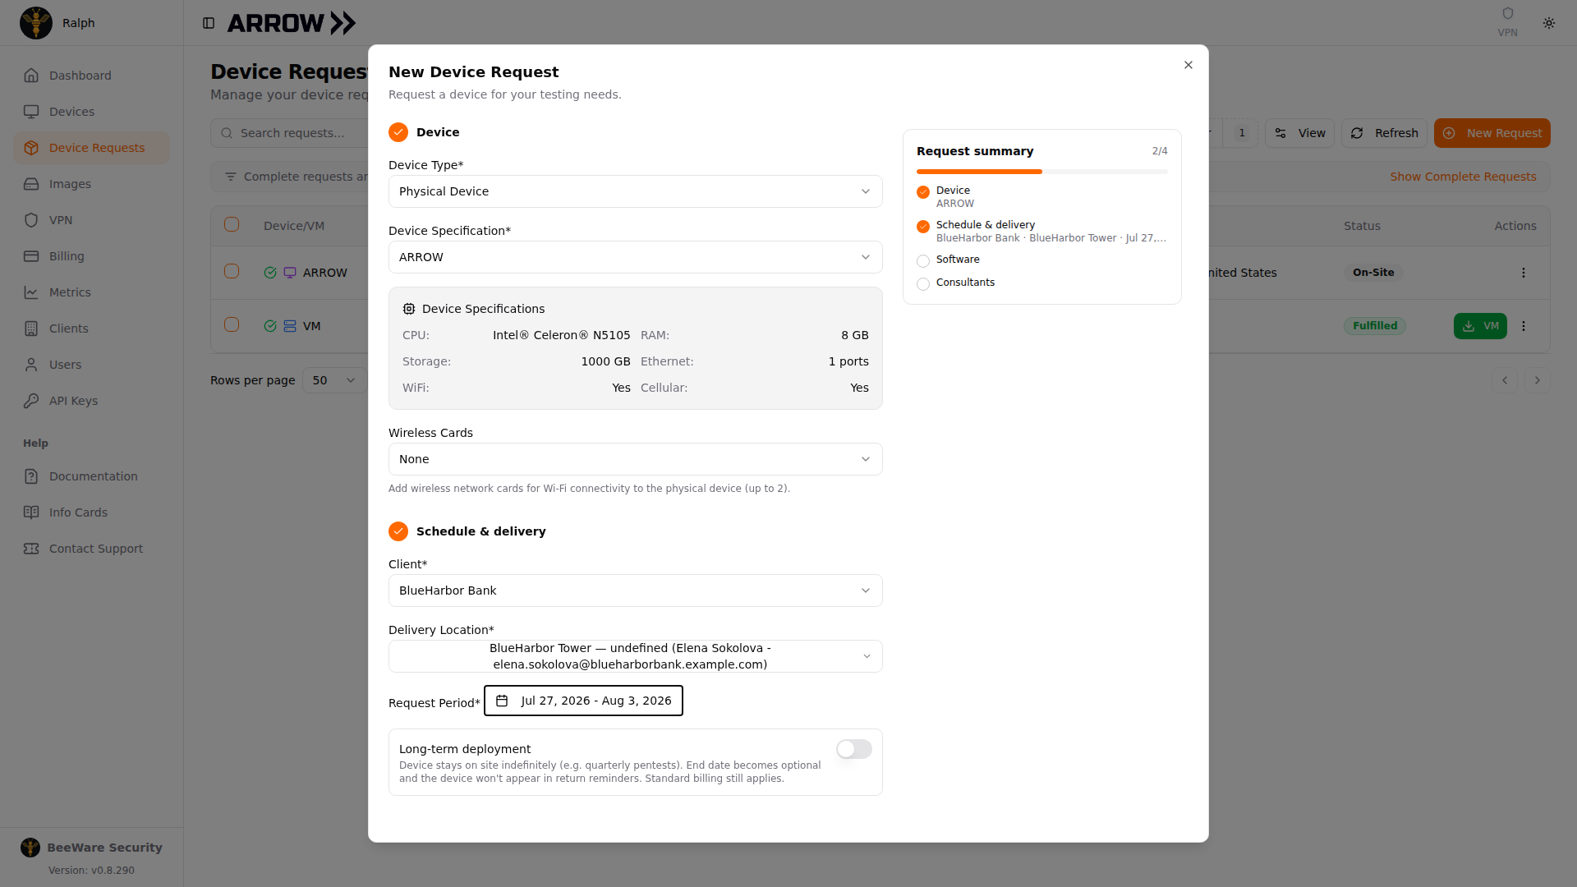Open the Device Type dropdown
The height and width of the screenshot is (887, 1577).
(635, 191)
